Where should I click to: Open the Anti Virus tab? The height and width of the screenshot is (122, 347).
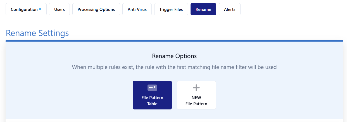click(137, 9)
